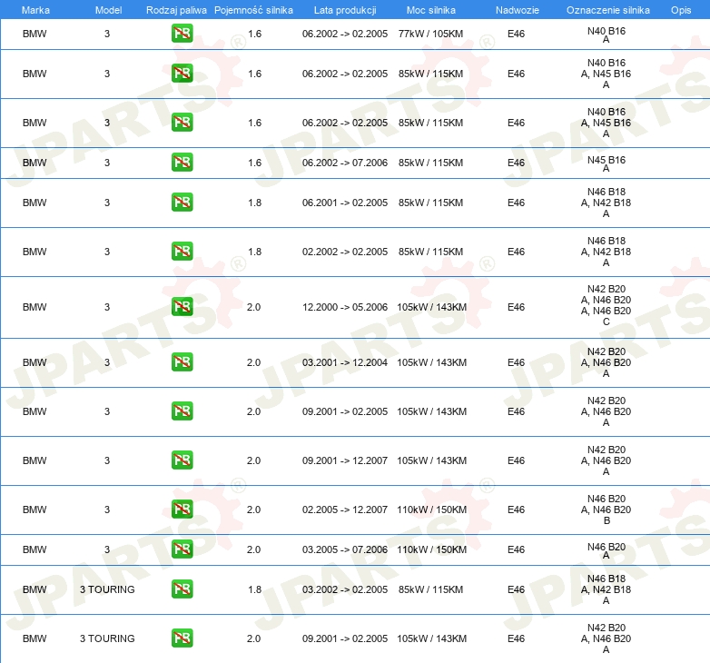Select the '02.2005 -> 12.2007' production years cell
Viewport: 710px width, 663px height.
(345, 510)
